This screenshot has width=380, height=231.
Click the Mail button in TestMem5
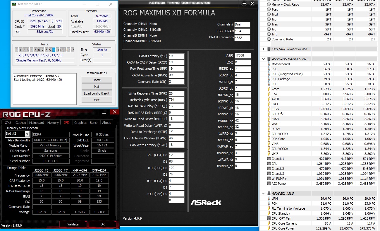click(x=97, y=87)
